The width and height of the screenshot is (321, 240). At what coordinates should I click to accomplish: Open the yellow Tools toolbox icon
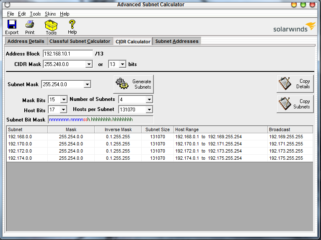pyautogui.click(x=51, y=25)
